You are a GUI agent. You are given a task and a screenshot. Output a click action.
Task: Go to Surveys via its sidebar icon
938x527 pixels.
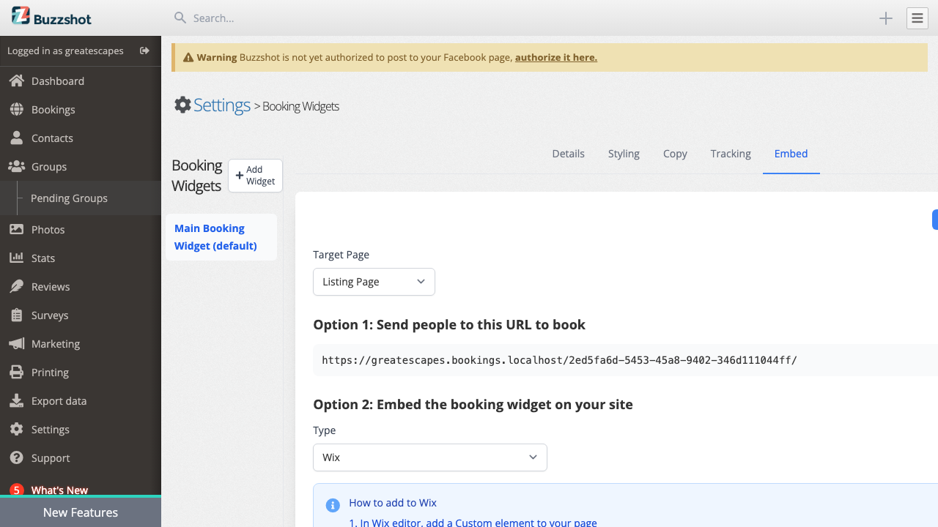coord(18,315)
